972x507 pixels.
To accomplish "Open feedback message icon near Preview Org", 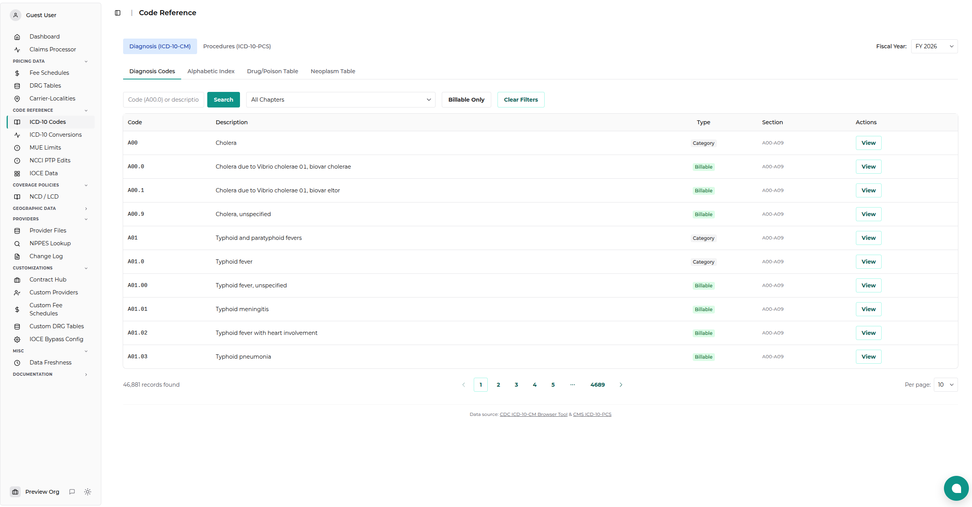I will click(72, 492).
